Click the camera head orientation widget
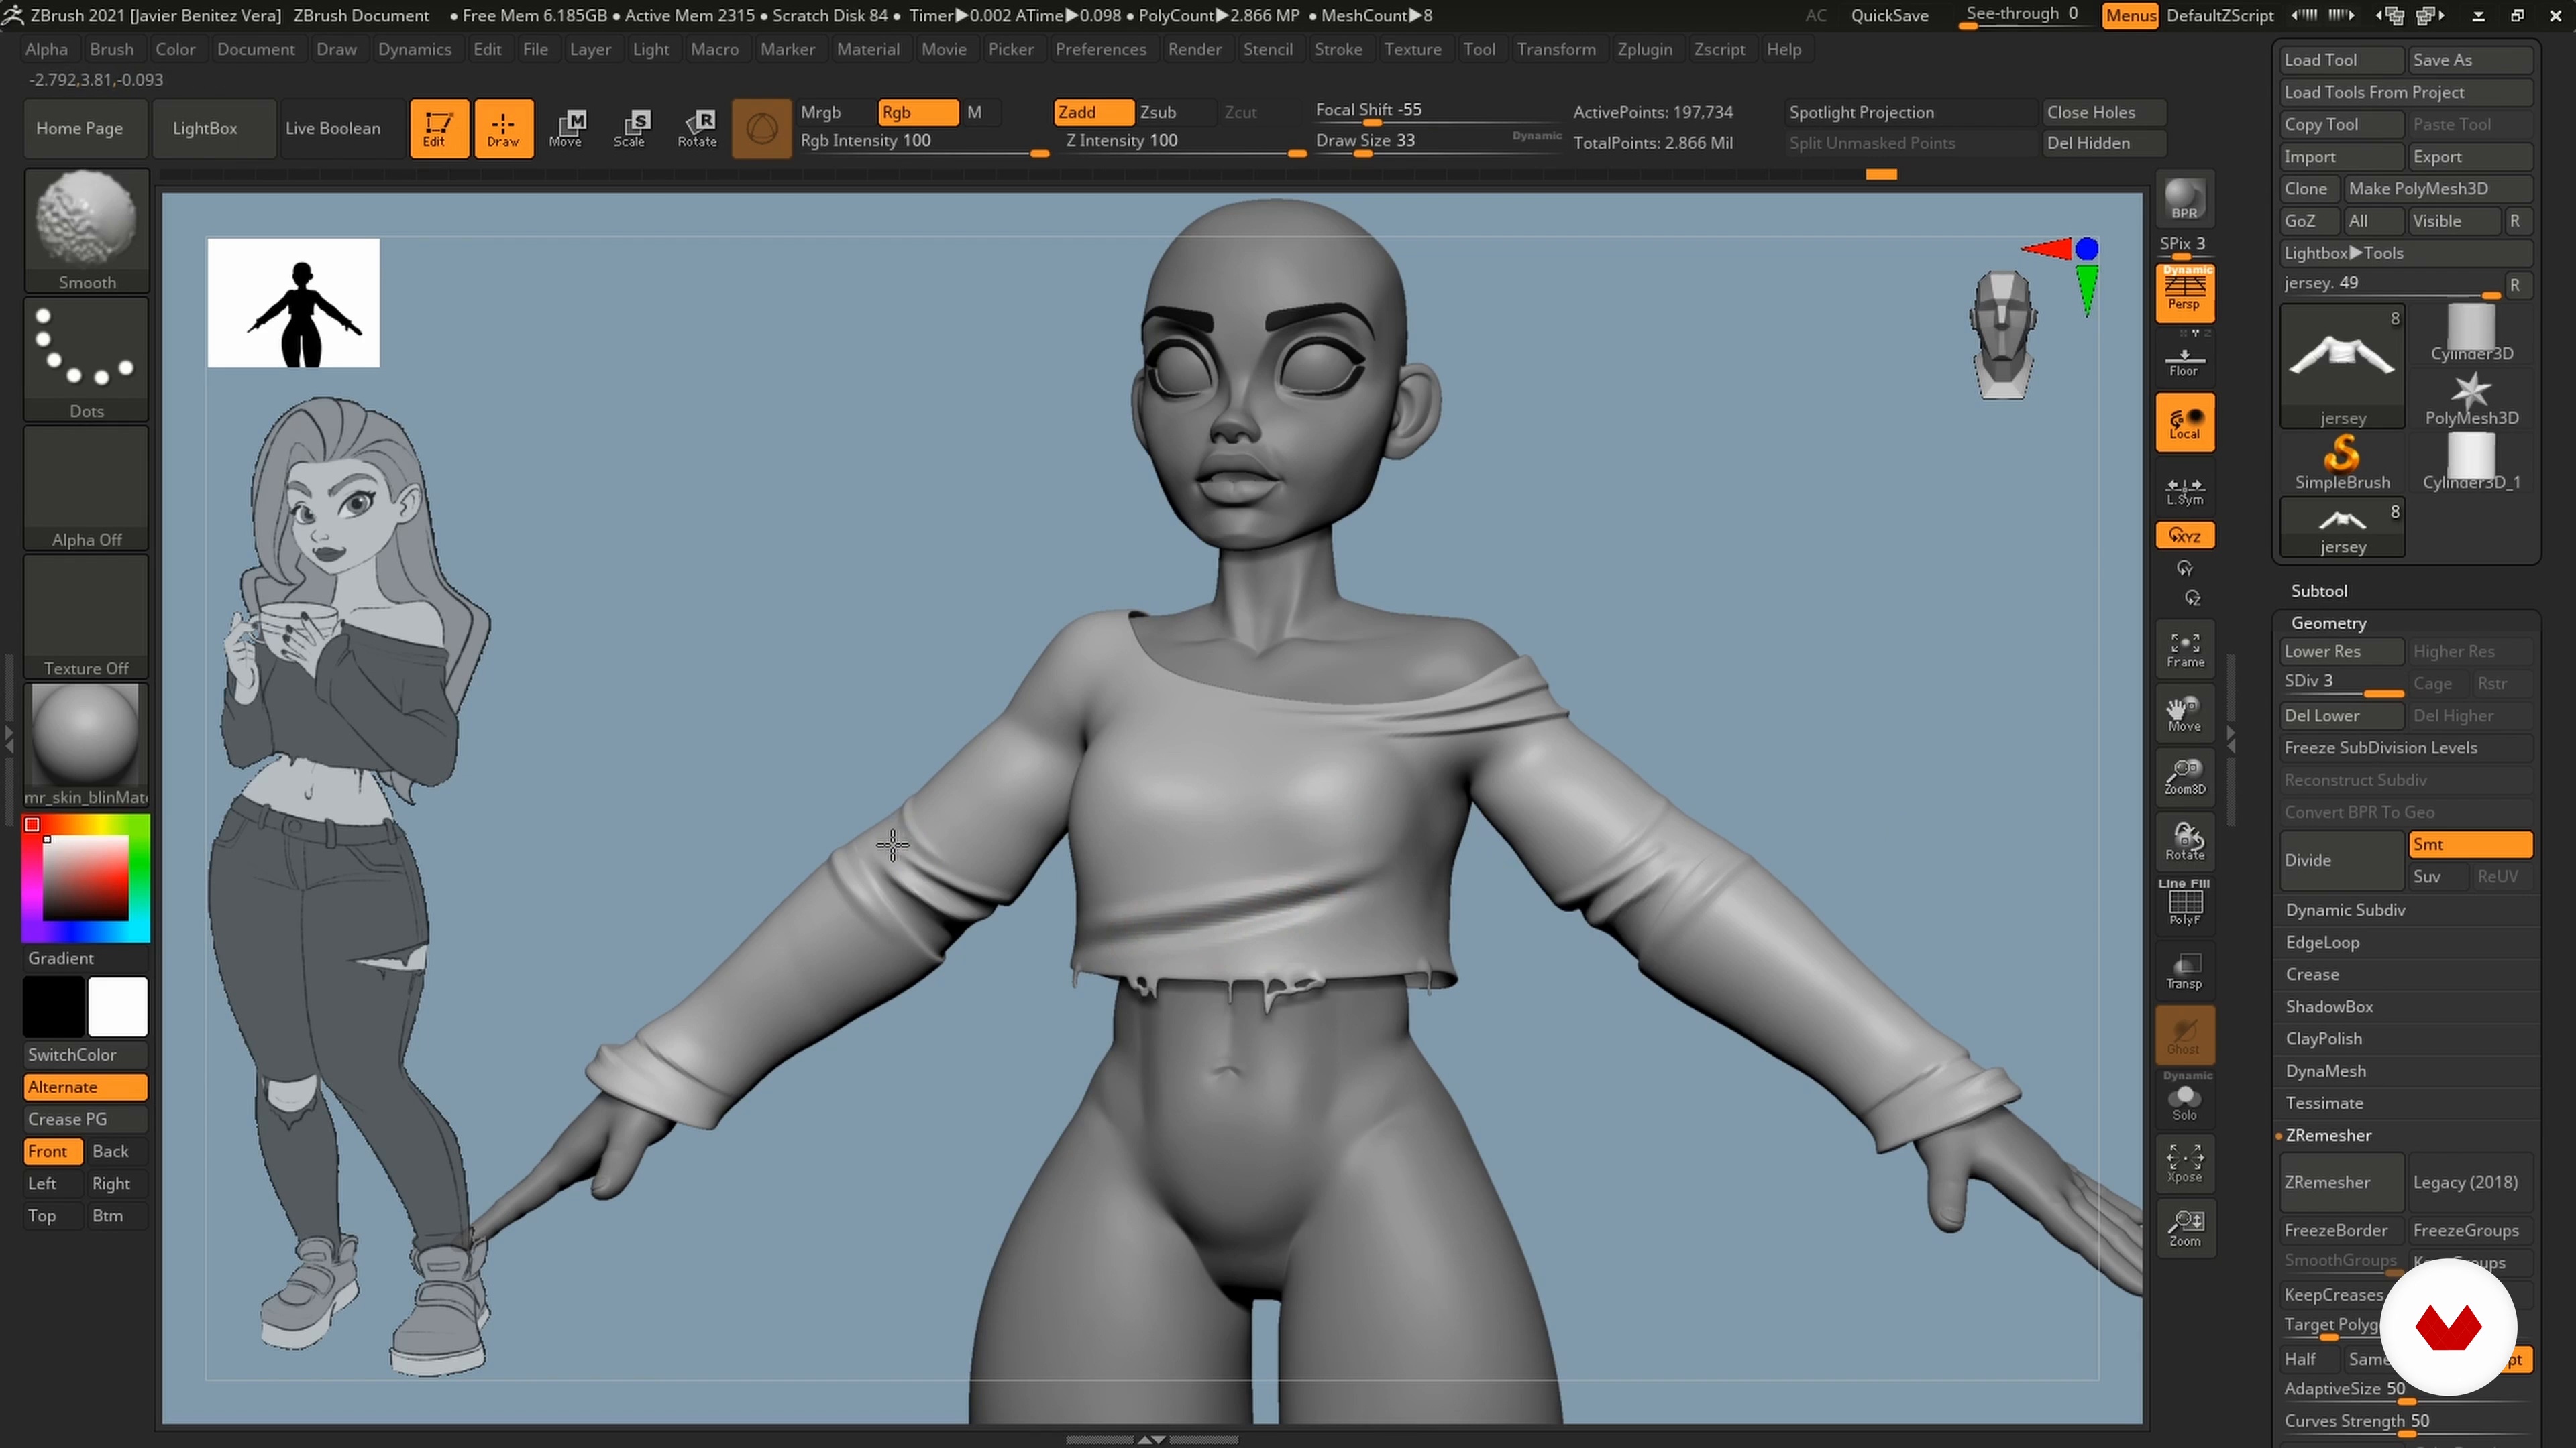Screen dimensions: 2576x1448 pyautogui.click(x=2002, y=335)
